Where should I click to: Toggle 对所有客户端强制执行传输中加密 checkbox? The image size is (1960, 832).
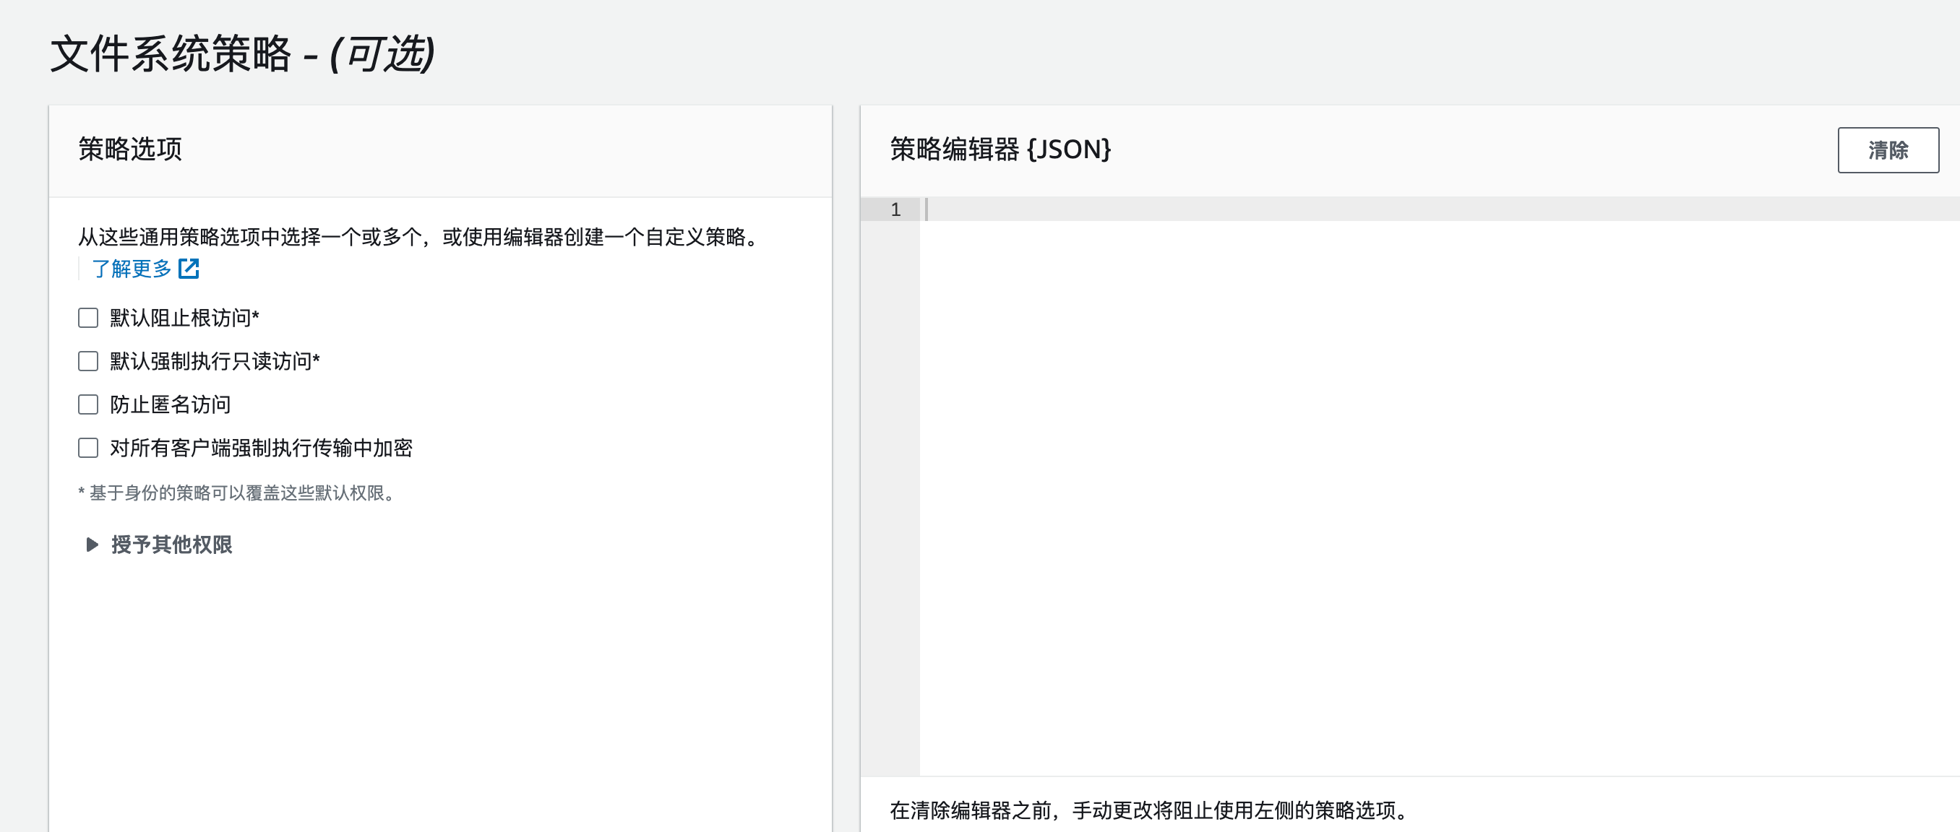click(88, 448)
